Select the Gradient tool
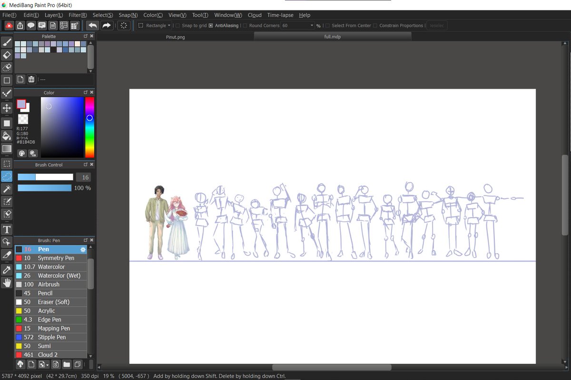571x380 pixels. 7,149
